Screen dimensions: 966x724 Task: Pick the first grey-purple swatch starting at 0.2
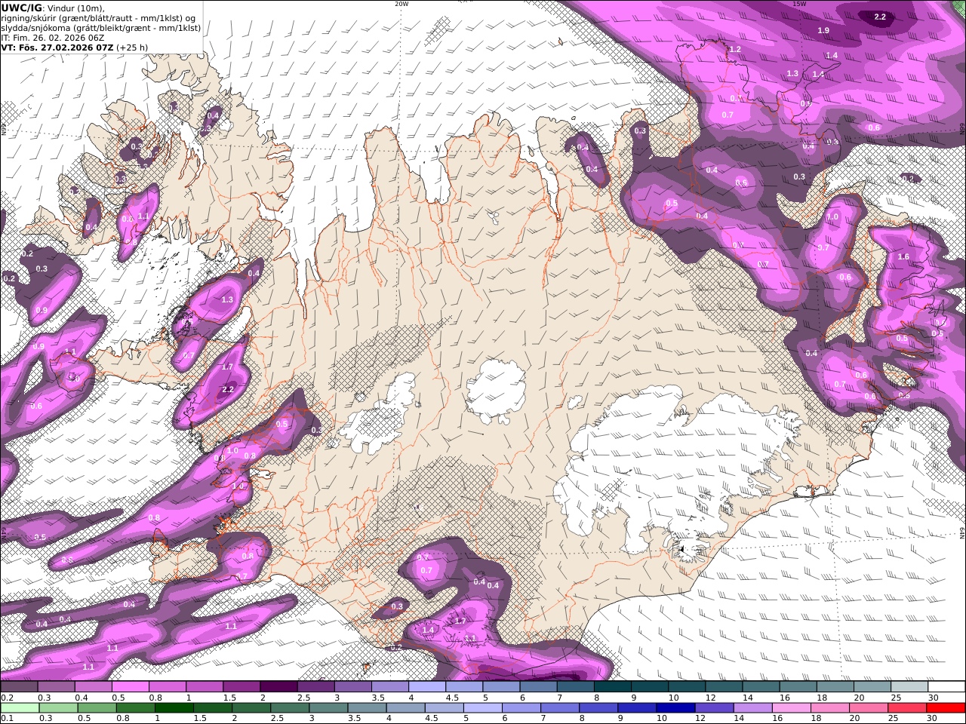click(19, 687)
